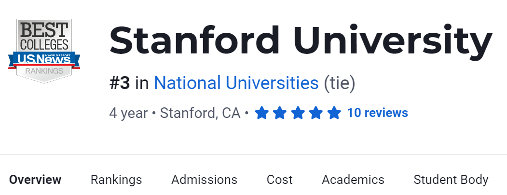The height and width of the screenshot is (195, 507).
Task: Click the Stanford University heading
Action: (301, 40)
